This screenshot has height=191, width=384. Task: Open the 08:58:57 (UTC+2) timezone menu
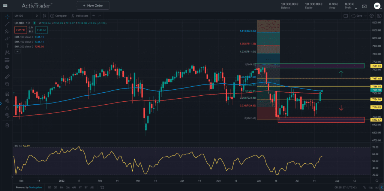pyautogui.click(x=346, y=187)
